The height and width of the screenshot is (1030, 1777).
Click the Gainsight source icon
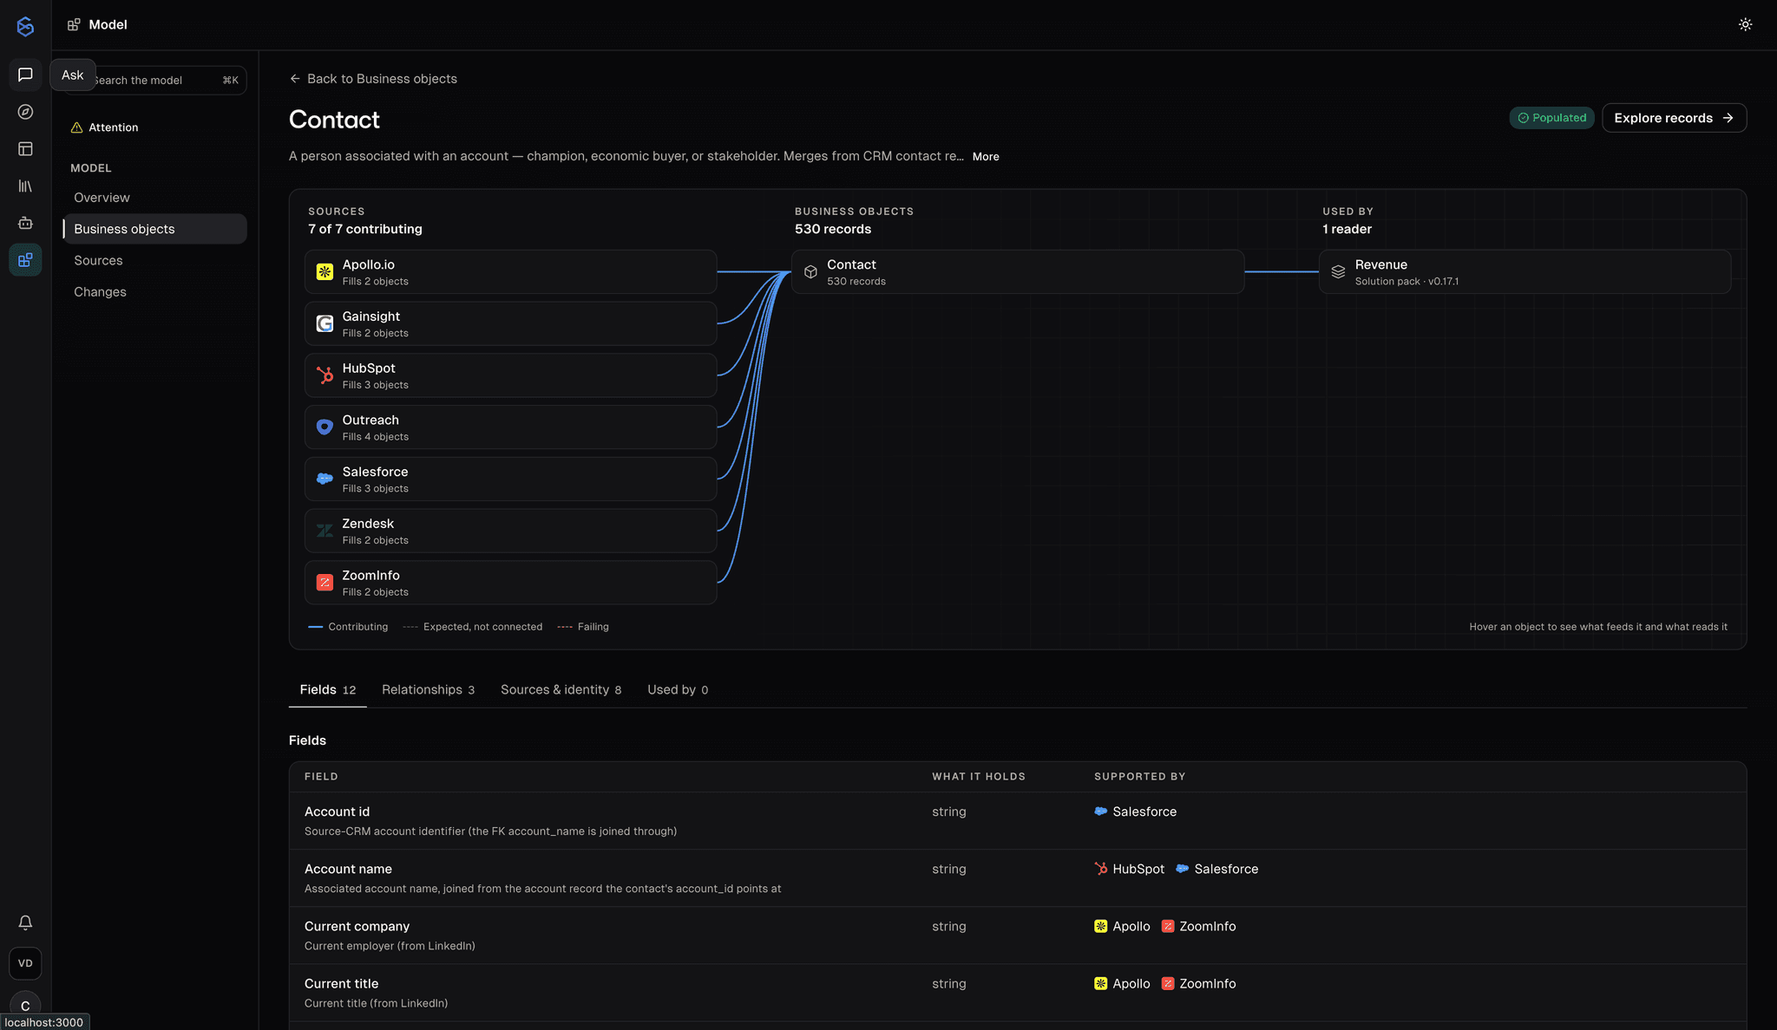(325, 323)
